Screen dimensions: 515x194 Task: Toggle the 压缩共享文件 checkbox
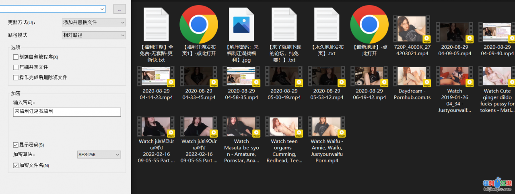[x=16, y=67]
